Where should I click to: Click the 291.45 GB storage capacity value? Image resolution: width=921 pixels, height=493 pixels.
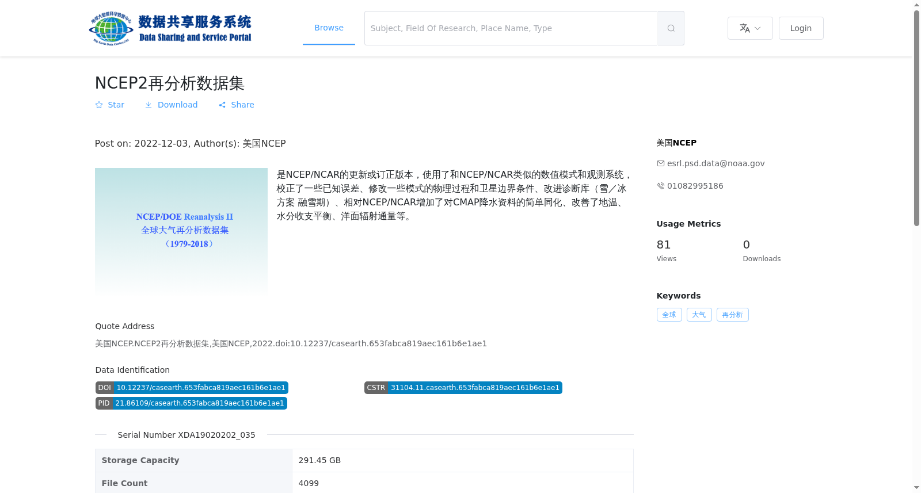click(x=319, y=460)
